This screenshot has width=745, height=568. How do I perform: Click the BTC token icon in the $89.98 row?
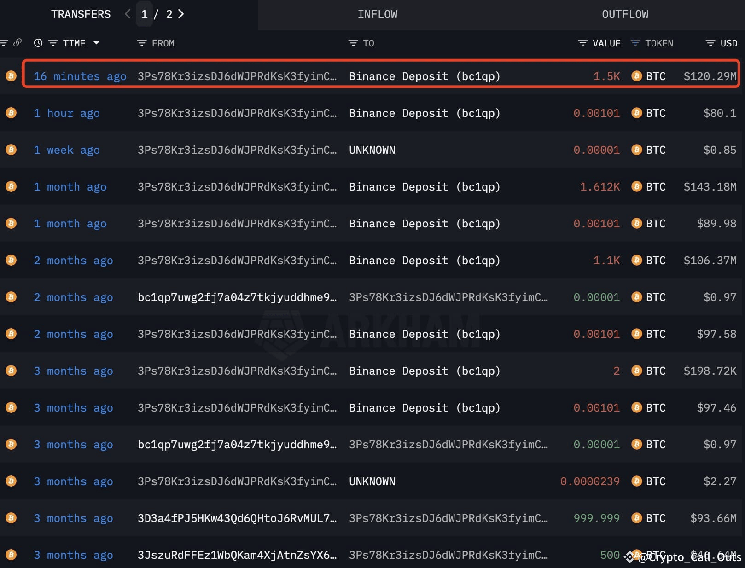coord(637,223)
